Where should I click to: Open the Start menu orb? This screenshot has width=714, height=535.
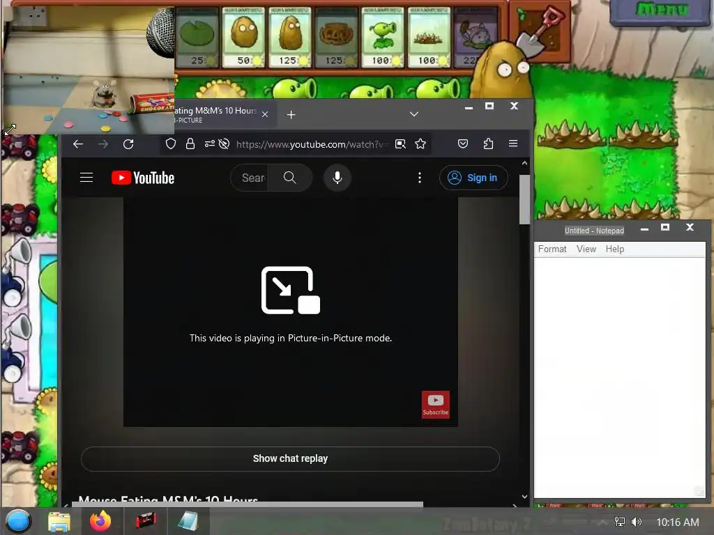[18, 521]
